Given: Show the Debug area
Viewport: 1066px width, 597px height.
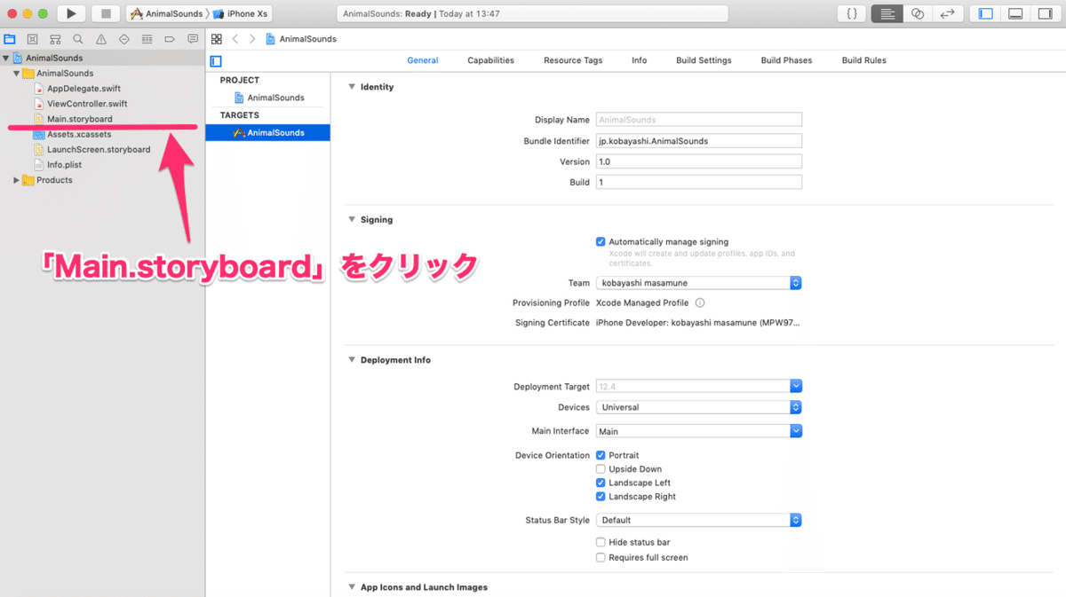Looking at the screenshot, I should [x=1016, y=13].
